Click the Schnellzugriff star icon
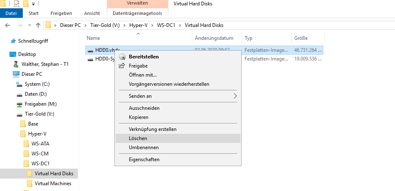Image resolution: width=395 pixels, height=191 pixels. coord(14,41)
